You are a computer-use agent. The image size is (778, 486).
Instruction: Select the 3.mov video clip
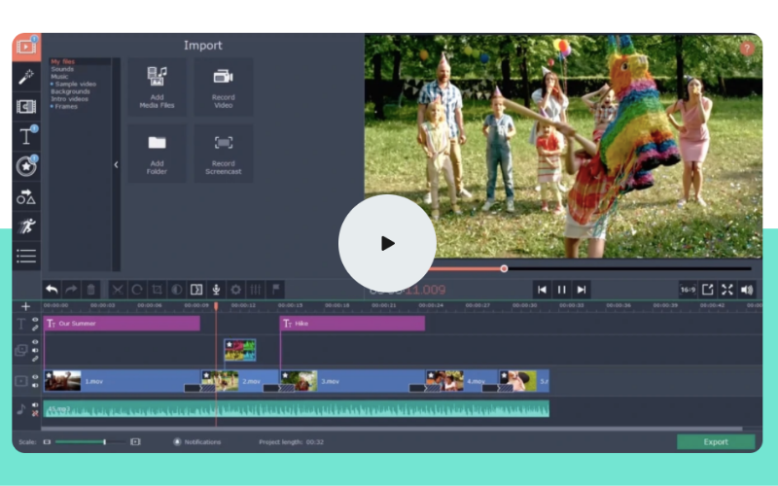(x=352, y=381)
